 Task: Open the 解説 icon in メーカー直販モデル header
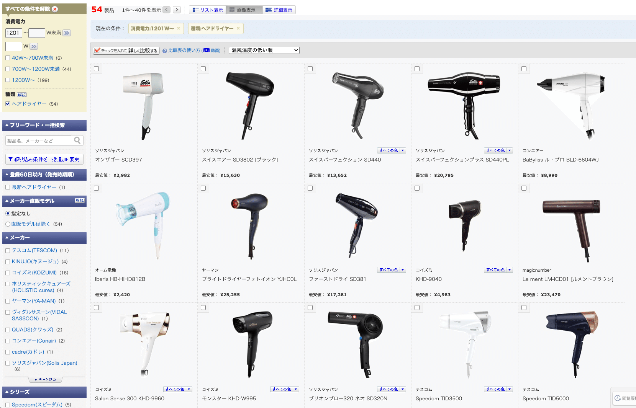[x=80, y=201]
